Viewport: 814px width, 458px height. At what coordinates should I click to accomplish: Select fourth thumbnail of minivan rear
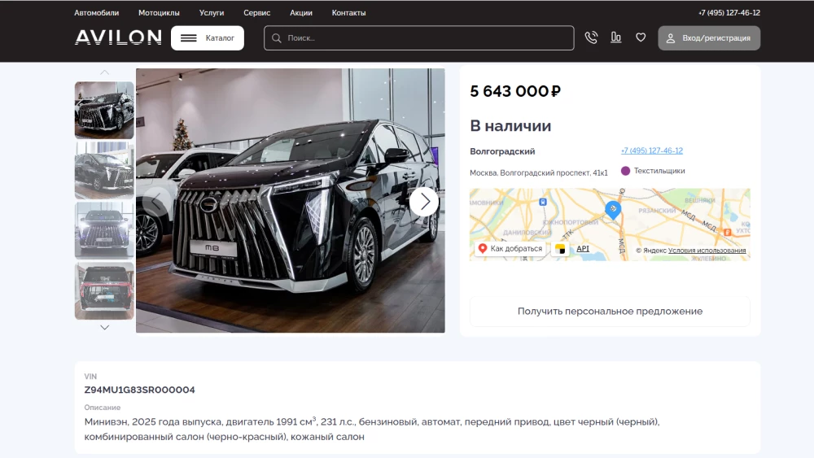pos(104,290)
